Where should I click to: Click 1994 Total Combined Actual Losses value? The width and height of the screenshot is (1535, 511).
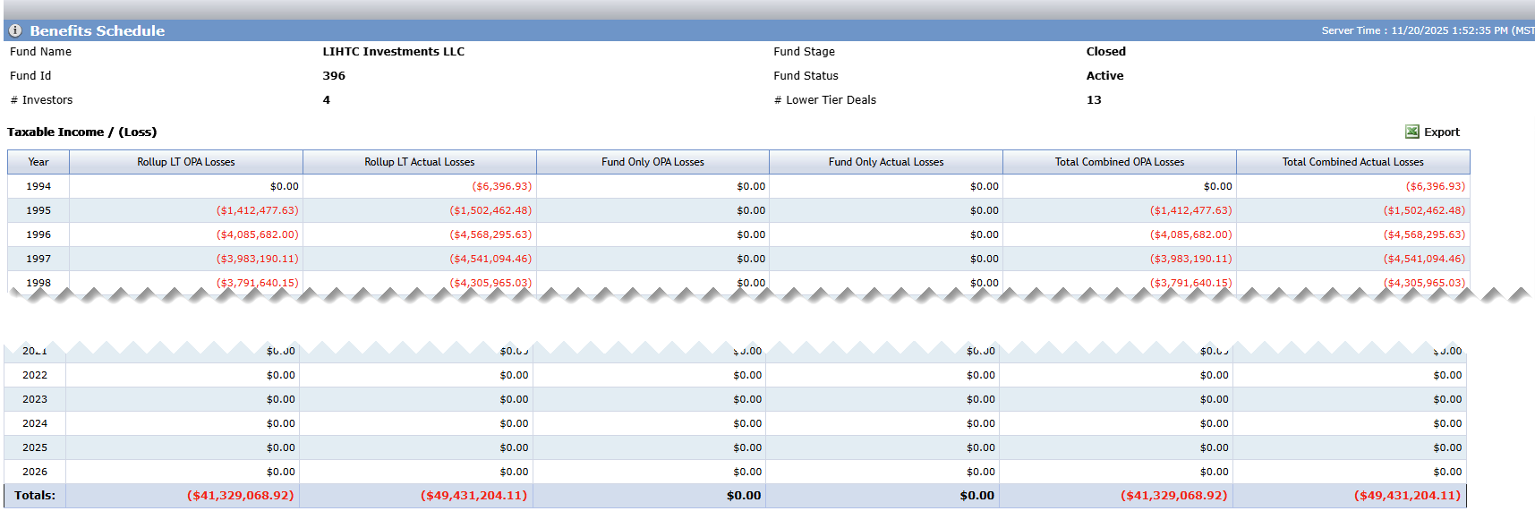point(1435,186)
